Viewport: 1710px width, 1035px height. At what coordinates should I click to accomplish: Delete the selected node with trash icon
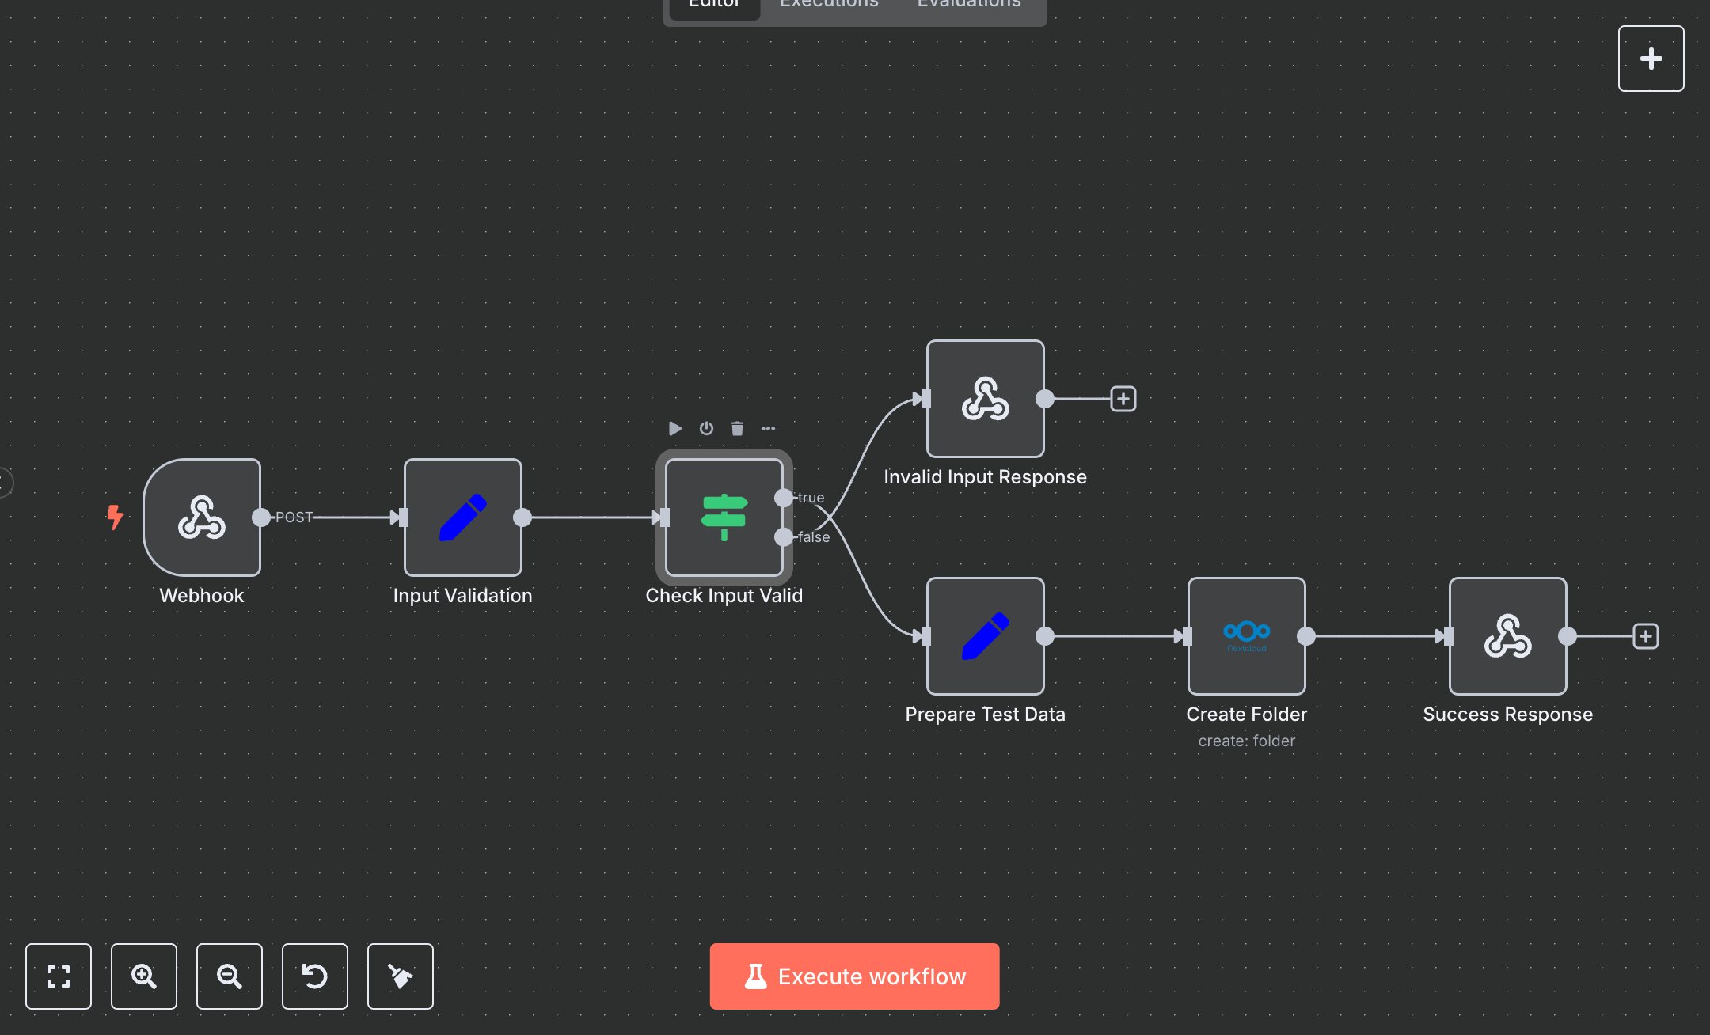pyautogui.click(x=737, y=429)
